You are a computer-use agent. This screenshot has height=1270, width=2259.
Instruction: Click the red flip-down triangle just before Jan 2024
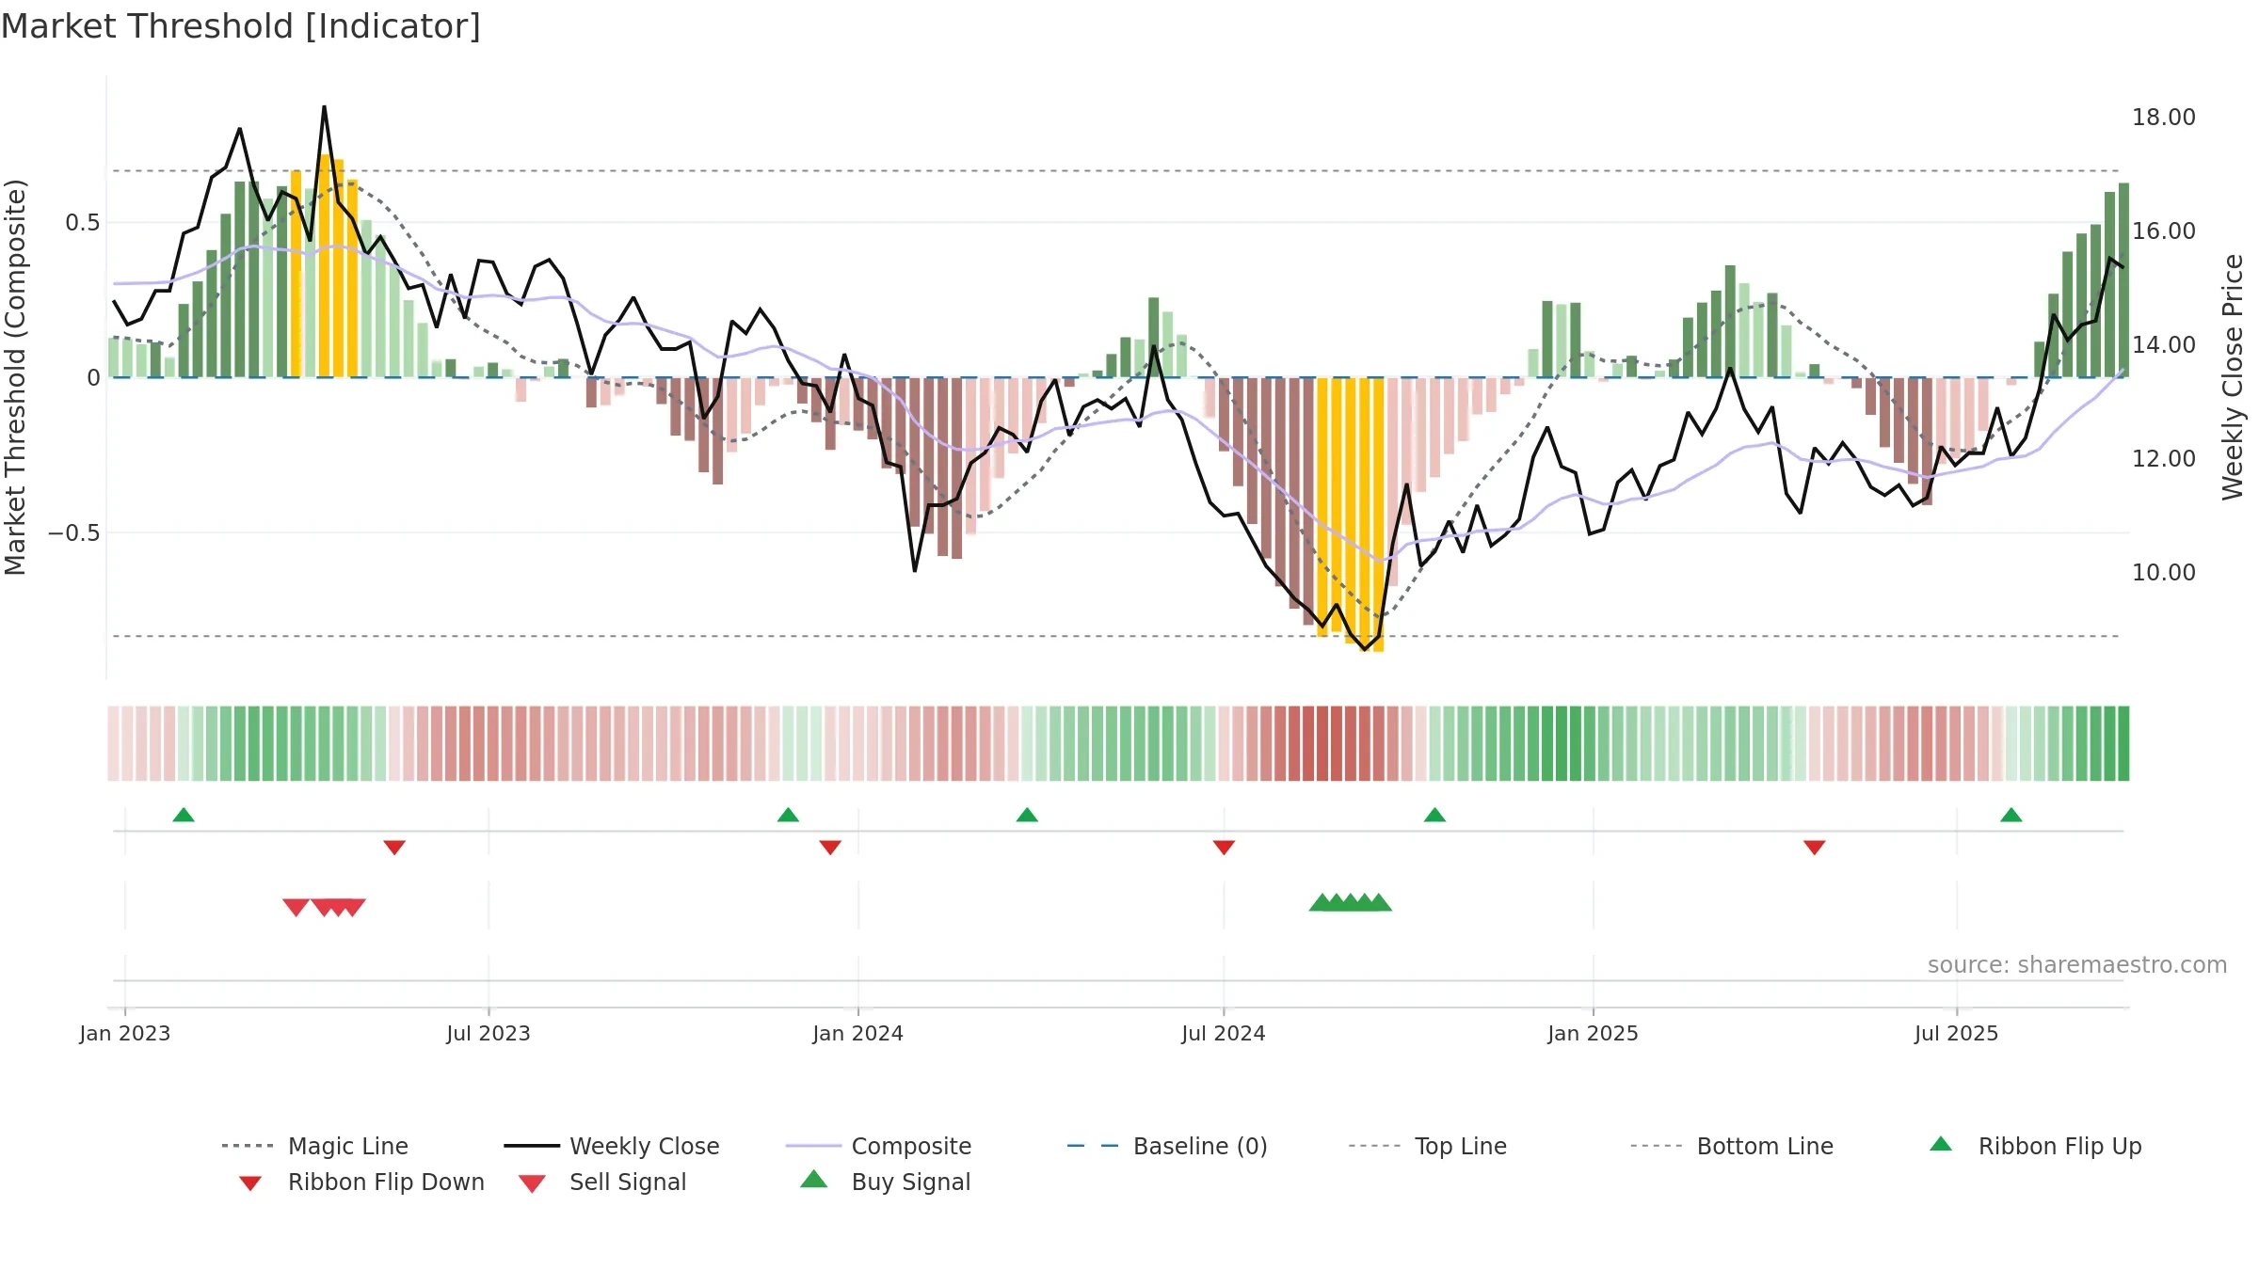[x=830, y=848]
